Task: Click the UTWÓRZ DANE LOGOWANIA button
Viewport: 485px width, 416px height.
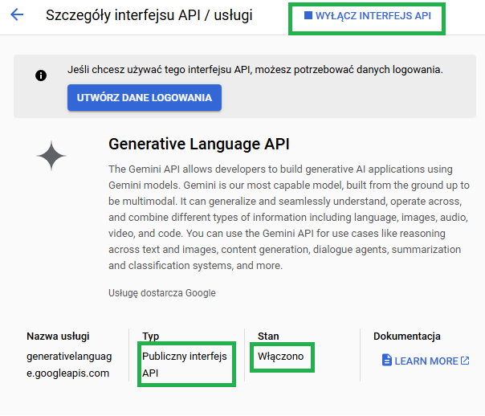Action: [x=145, y=97]
